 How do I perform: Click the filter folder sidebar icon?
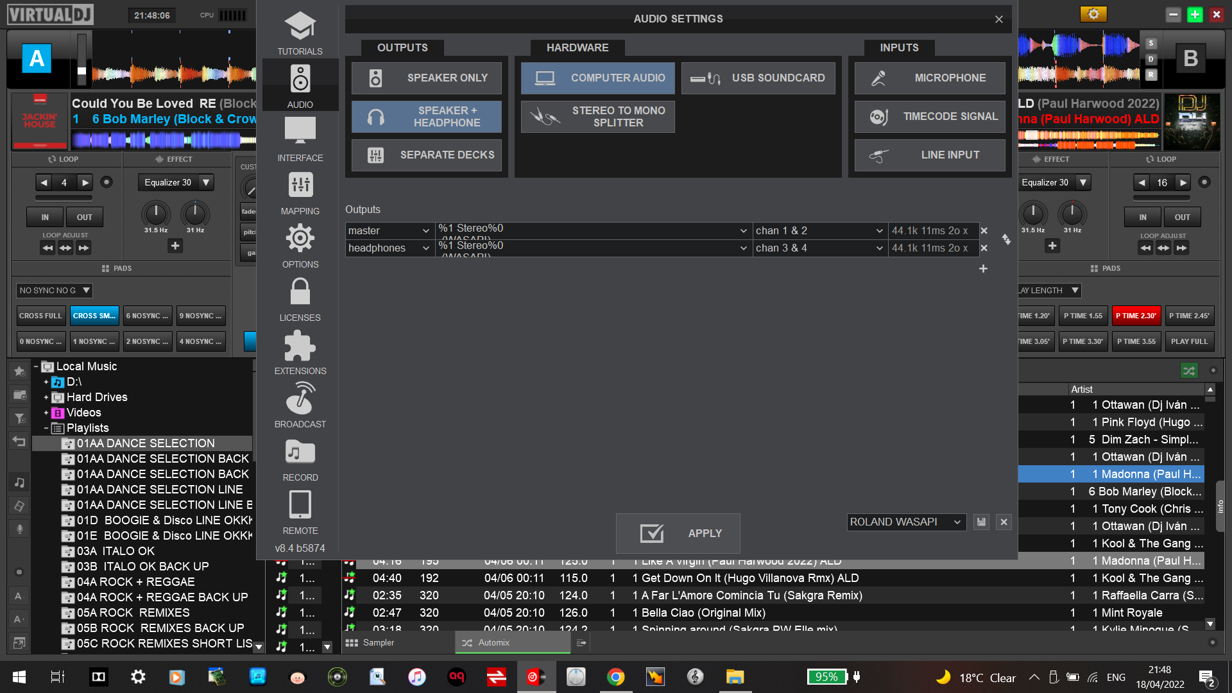tap(19, 418)
